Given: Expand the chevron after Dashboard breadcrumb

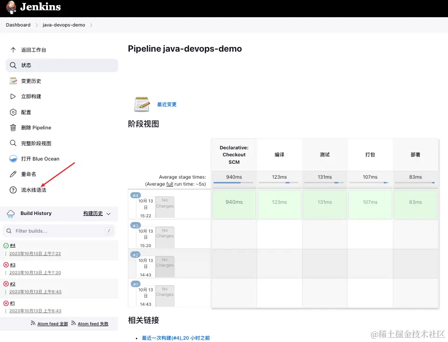Looking at the screenshot, I should [37, 25].
